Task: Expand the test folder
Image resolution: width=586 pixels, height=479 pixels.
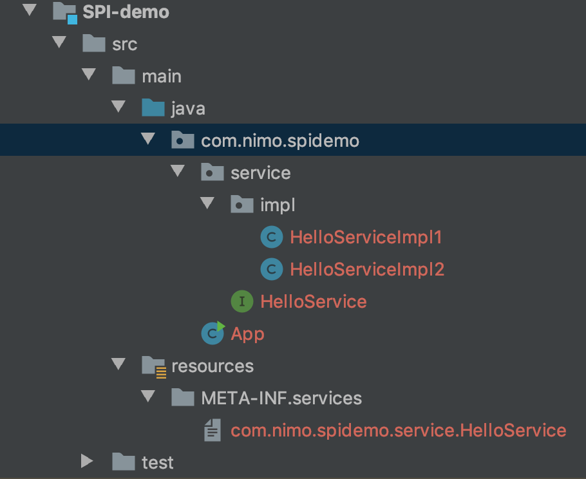Action: (88, 462)
